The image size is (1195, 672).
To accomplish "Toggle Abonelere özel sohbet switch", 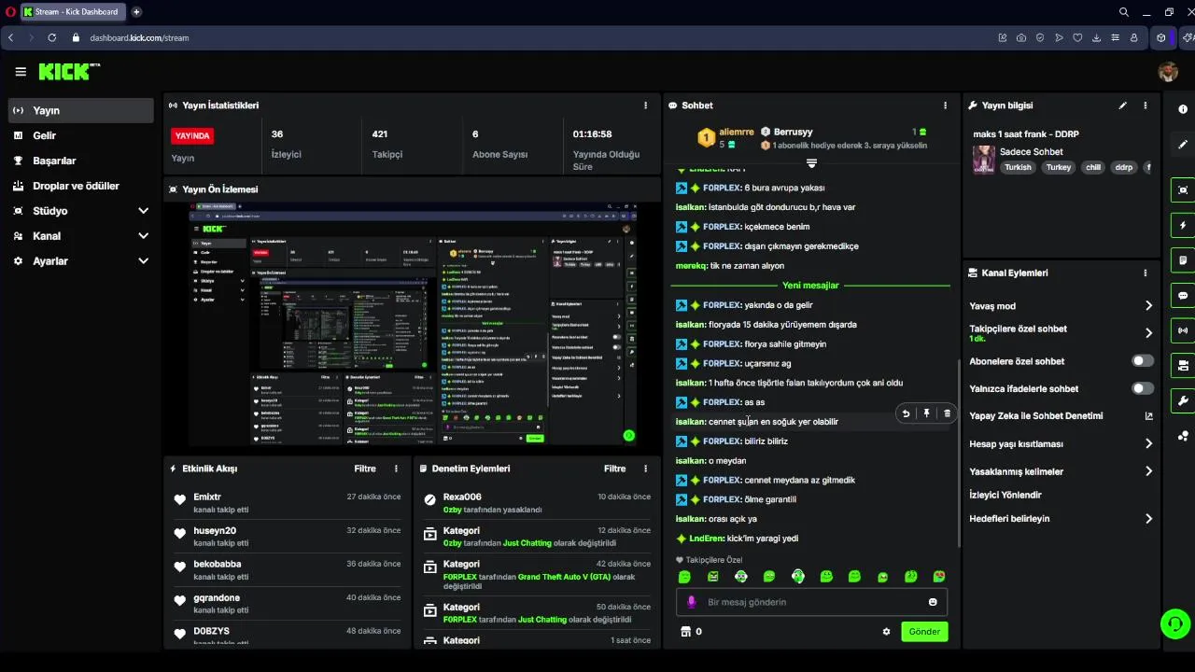I will [1142, 361].
